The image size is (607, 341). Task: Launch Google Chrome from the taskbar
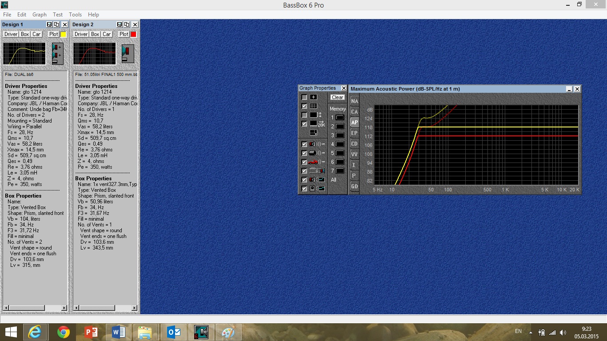coord(64,332)
